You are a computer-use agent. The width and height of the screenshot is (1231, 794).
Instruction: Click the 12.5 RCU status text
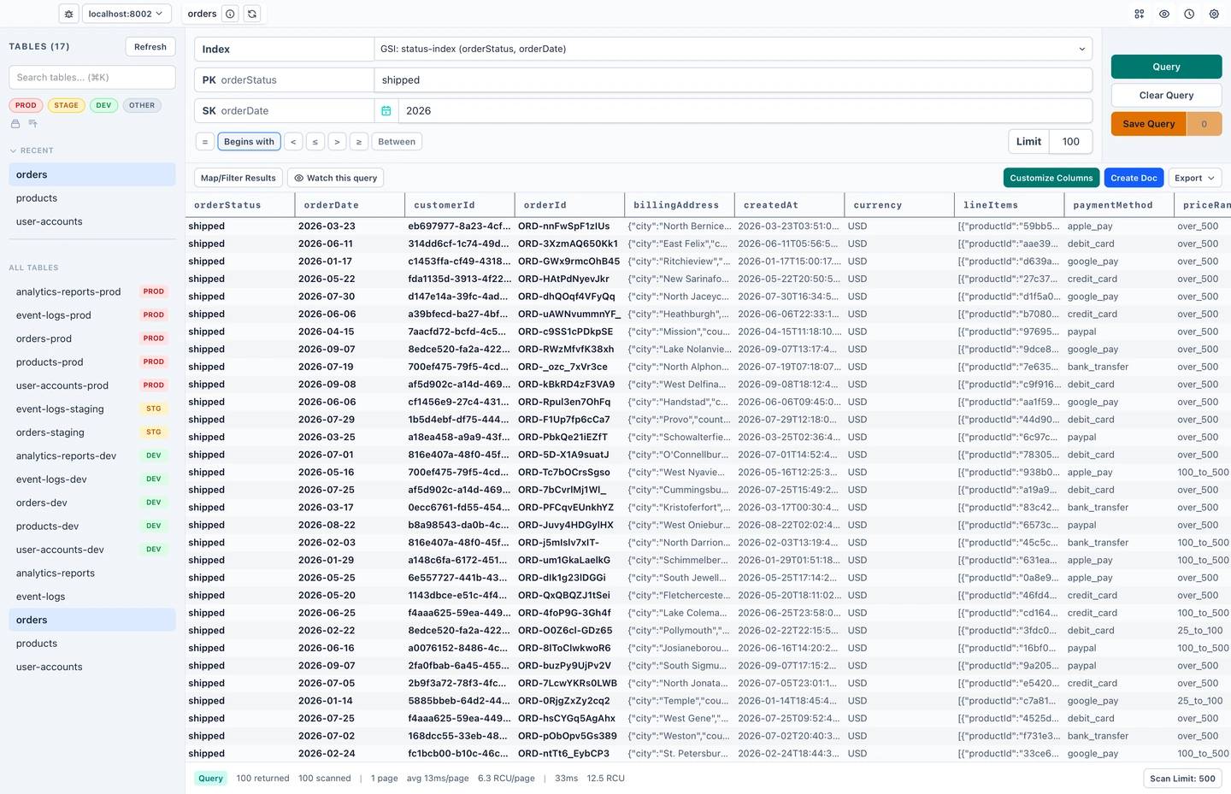606,779
